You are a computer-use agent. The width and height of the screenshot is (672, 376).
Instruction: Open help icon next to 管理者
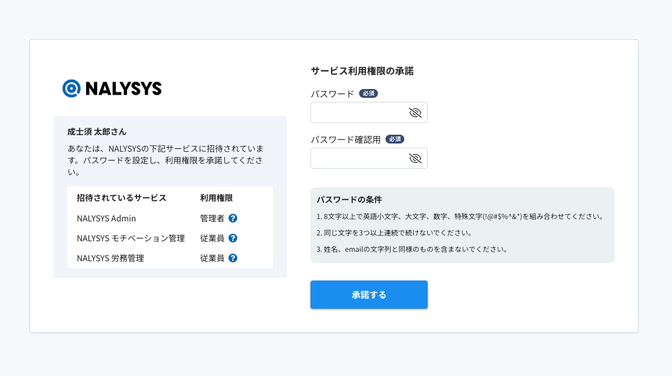(x=233, y=218)
